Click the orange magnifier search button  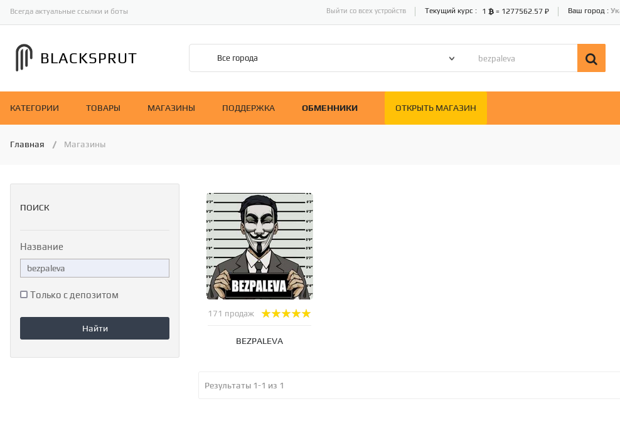(x=591, y=58)
